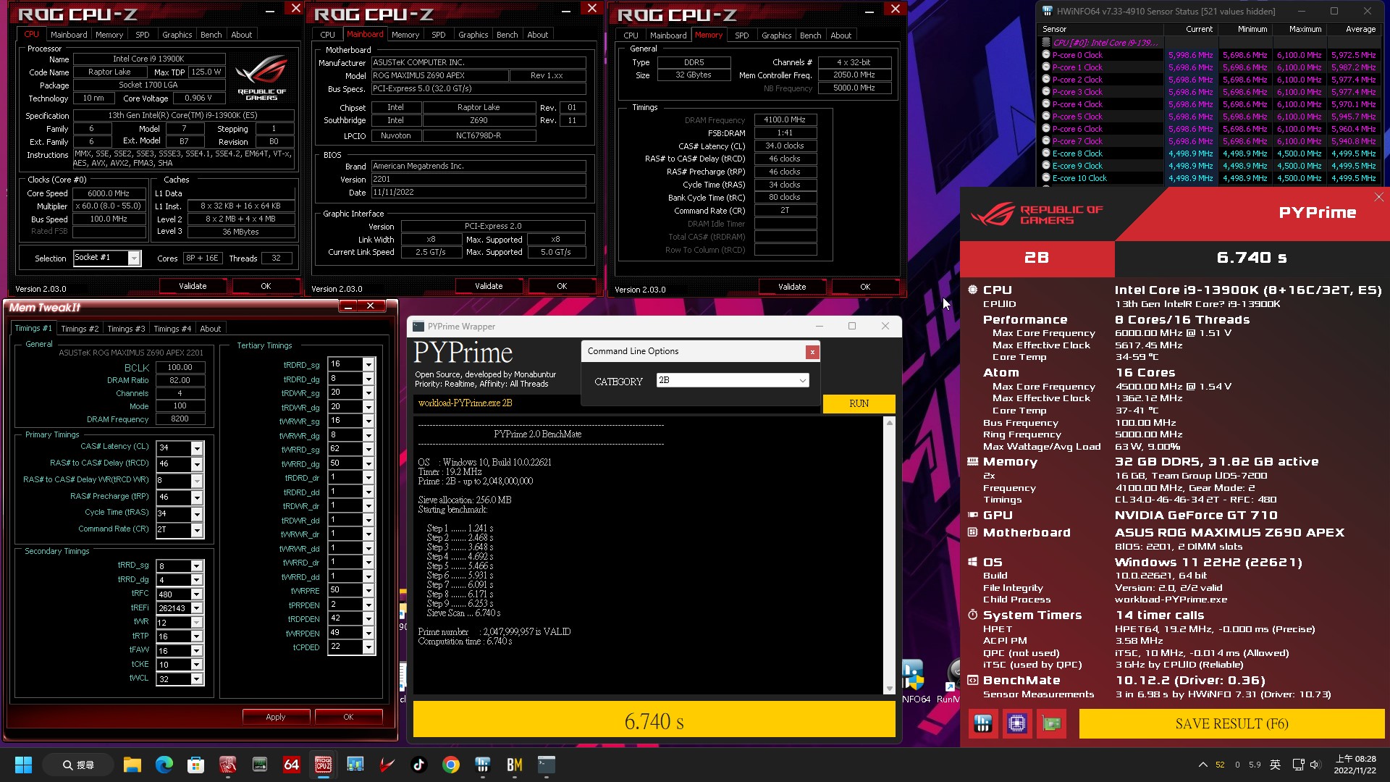Click taskbar search box
The height and width of the screenshot is (782, 1390).
pos(78,765)
